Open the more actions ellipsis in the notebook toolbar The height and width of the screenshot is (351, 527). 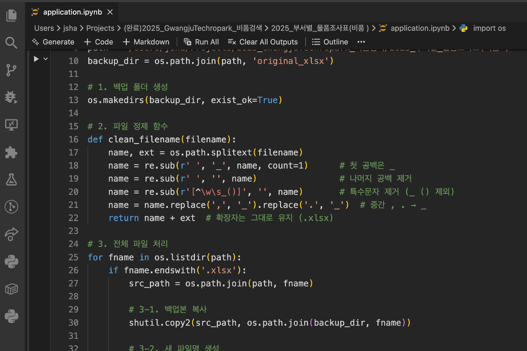(x=361, y=42)
